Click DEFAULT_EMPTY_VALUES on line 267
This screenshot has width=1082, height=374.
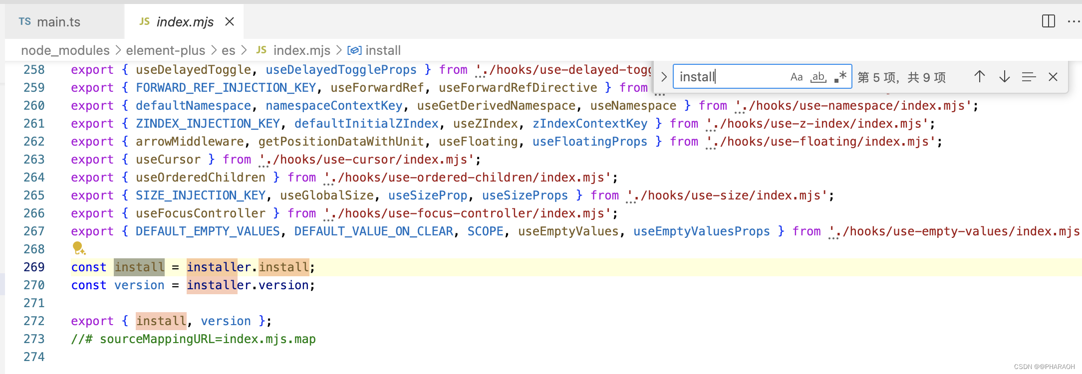[208, 231]
